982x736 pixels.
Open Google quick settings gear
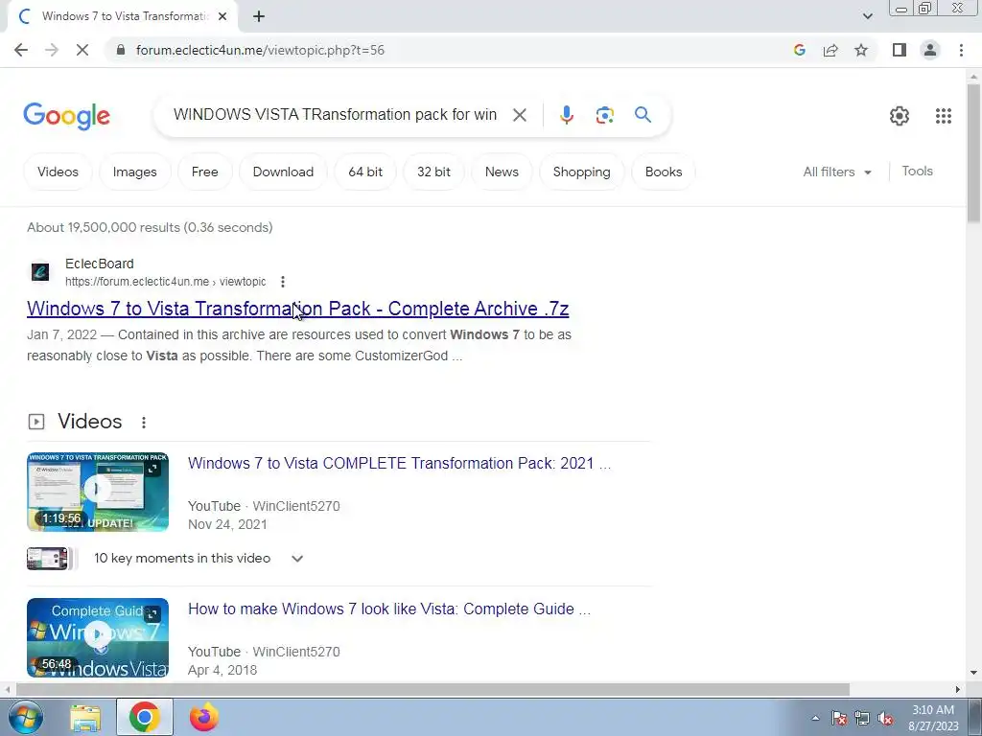pos(900,116)
